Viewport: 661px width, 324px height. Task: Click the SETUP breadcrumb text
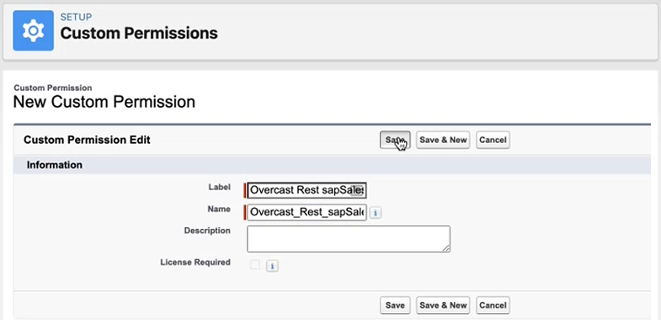pos(76,18)
